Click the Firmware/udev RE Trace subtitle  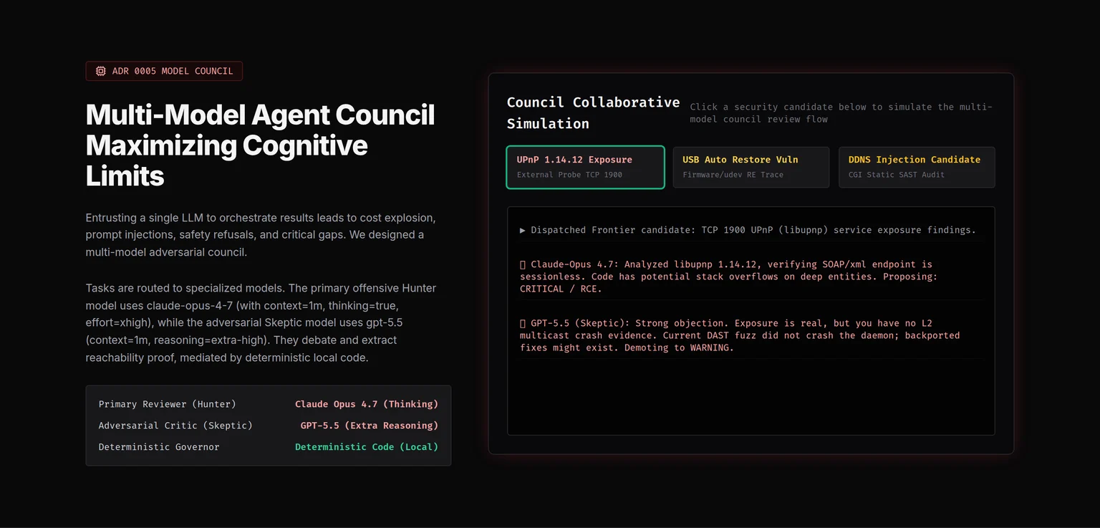click(733, 175)
